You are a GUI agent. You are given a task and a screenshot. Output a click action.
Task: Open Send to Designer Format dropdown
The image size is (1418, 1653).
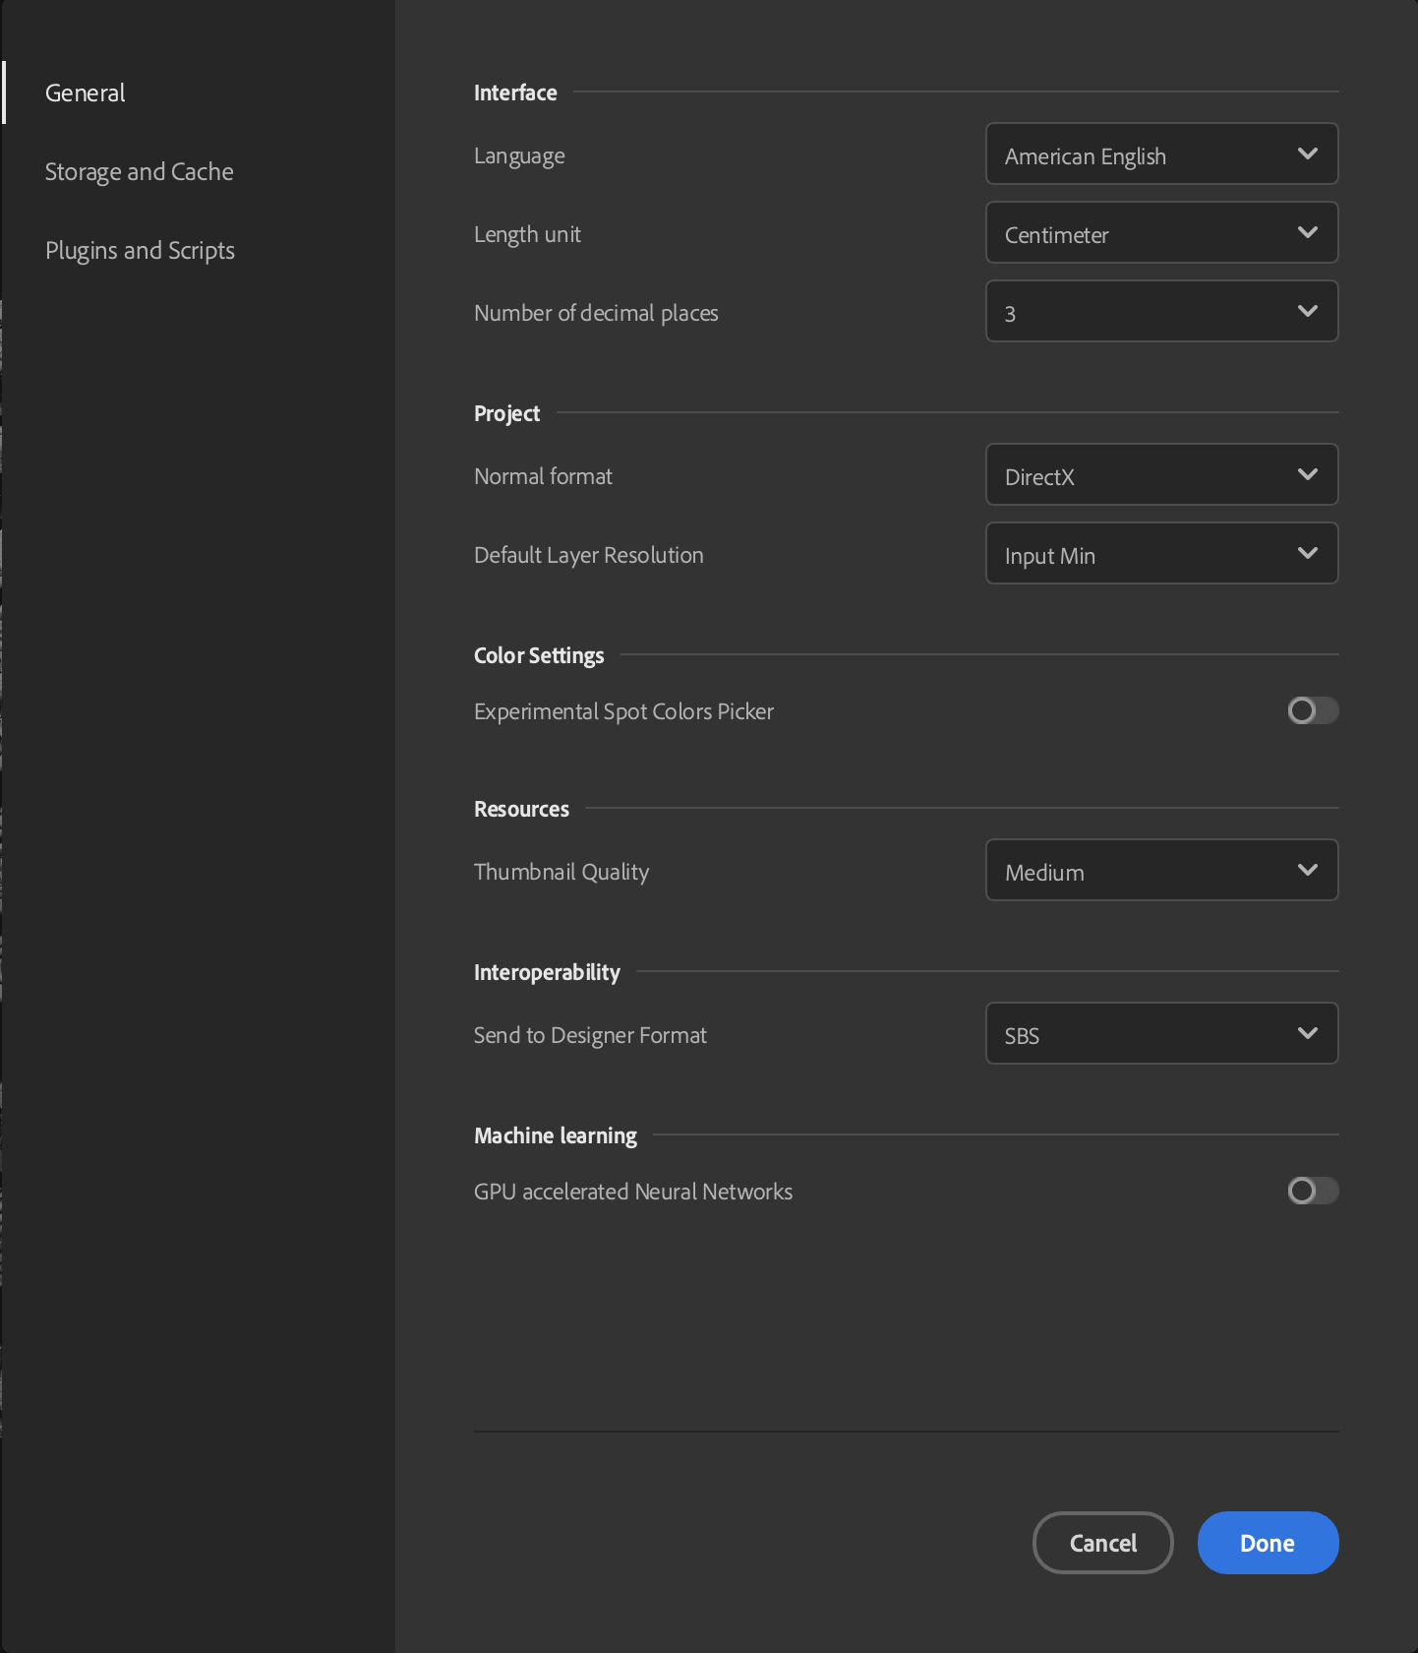point(1160,1034)
